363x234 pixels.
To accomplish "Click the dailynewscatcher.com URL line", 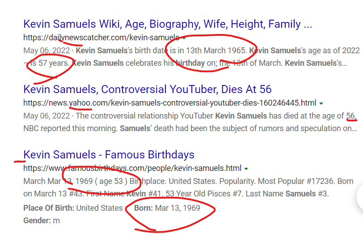I will tap(101, 37).
